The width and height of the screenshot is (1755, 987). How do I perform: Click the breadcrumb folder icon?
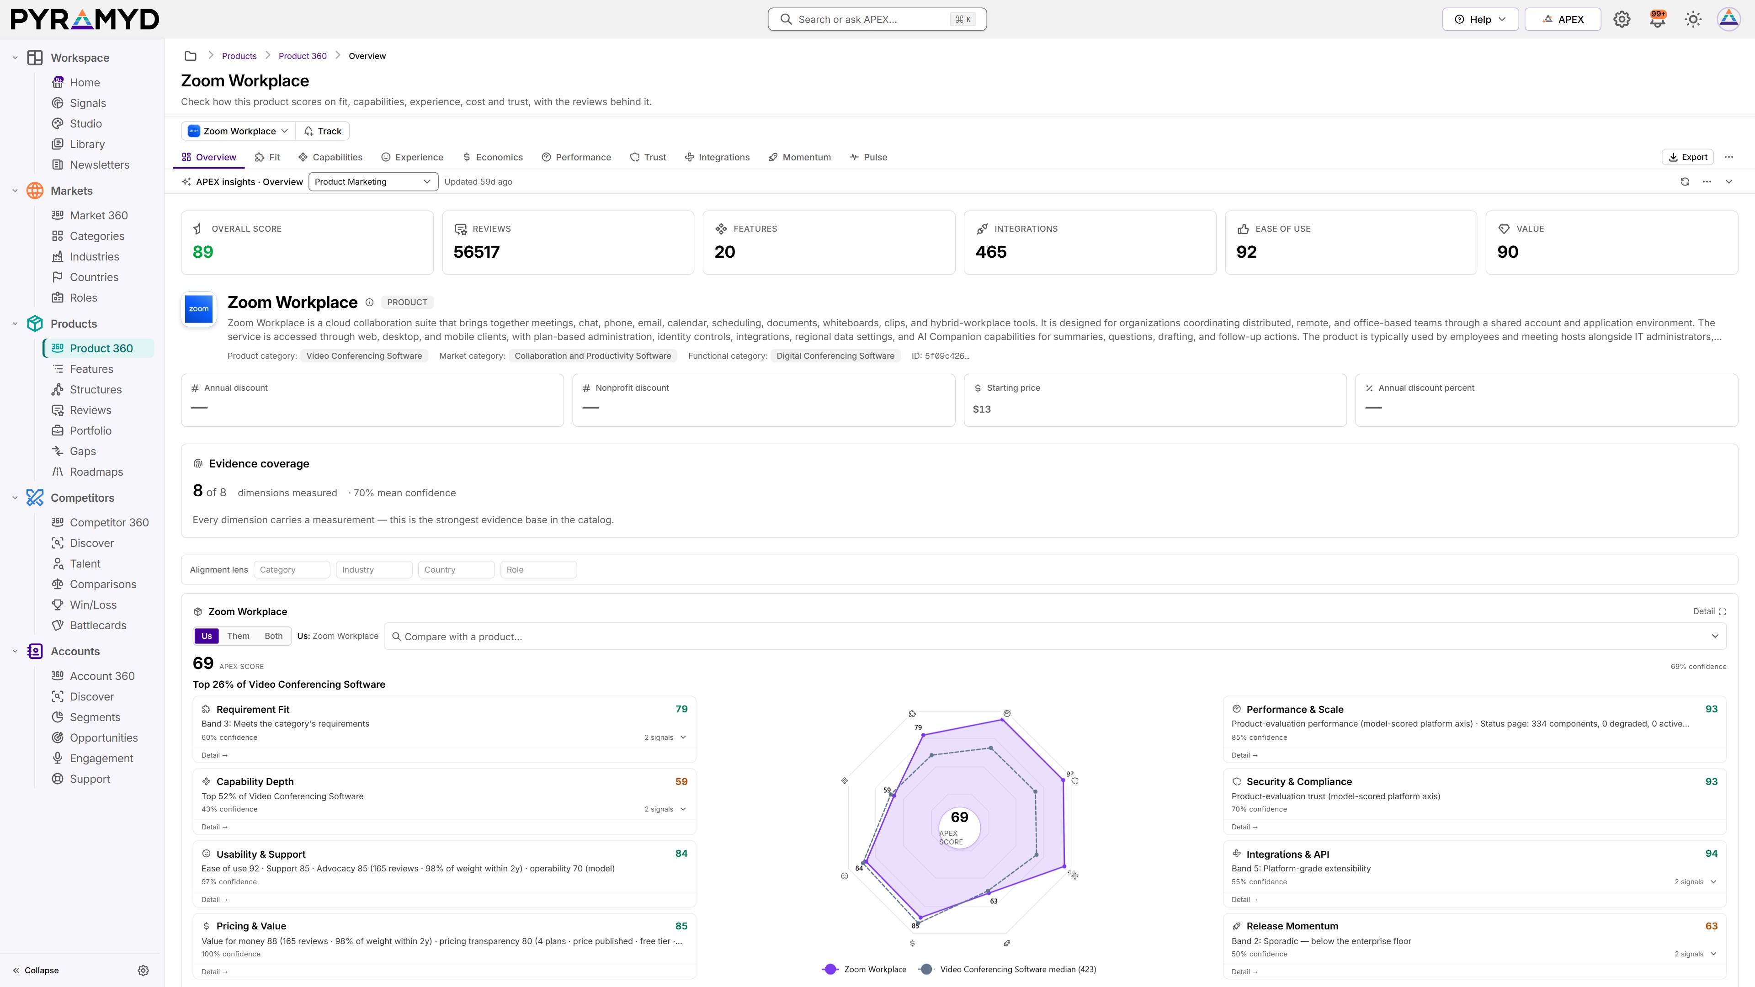point(191,56)
